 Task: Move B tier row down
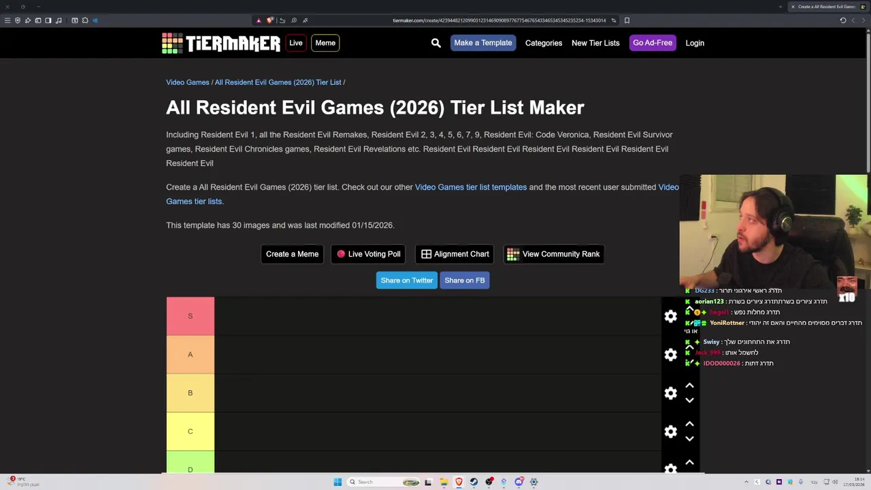(x=689, y=400)
